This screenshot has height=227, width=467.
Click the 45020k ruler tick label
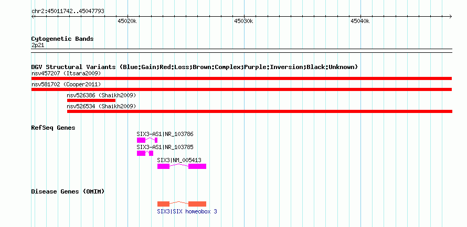[127, 21]
